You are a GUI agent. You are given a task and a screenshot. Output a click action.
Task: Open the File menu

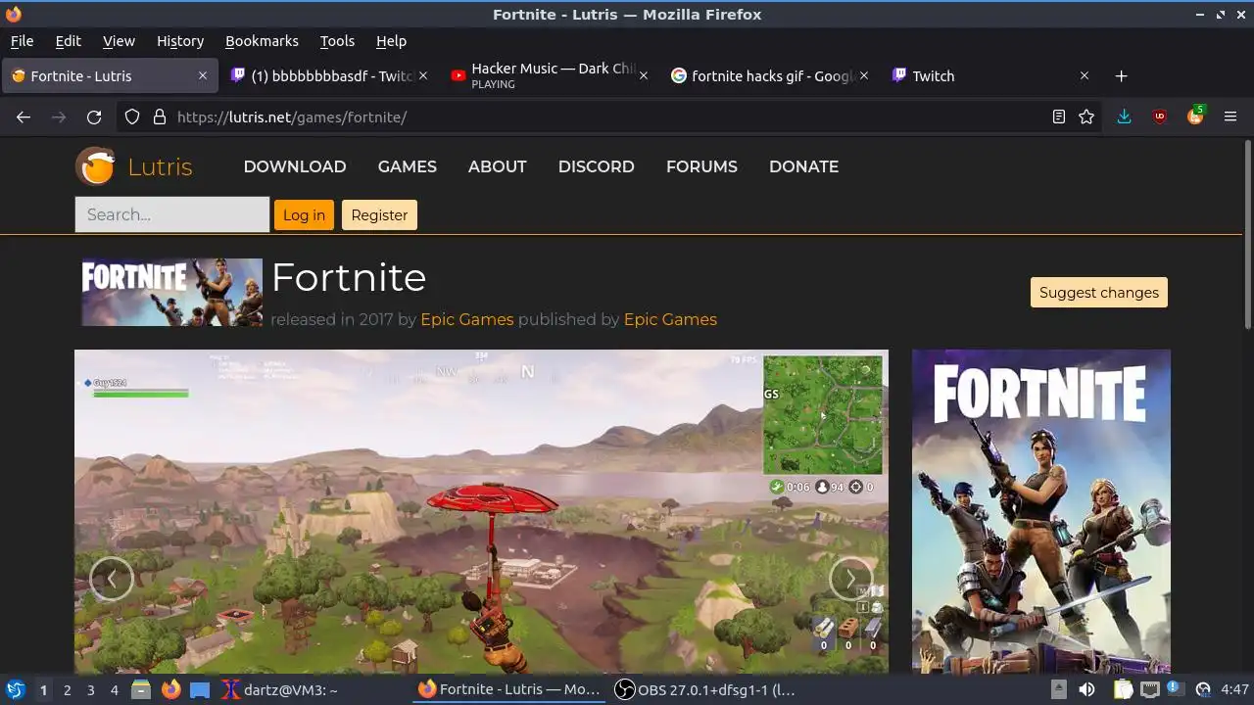click(x=22, y=41)
